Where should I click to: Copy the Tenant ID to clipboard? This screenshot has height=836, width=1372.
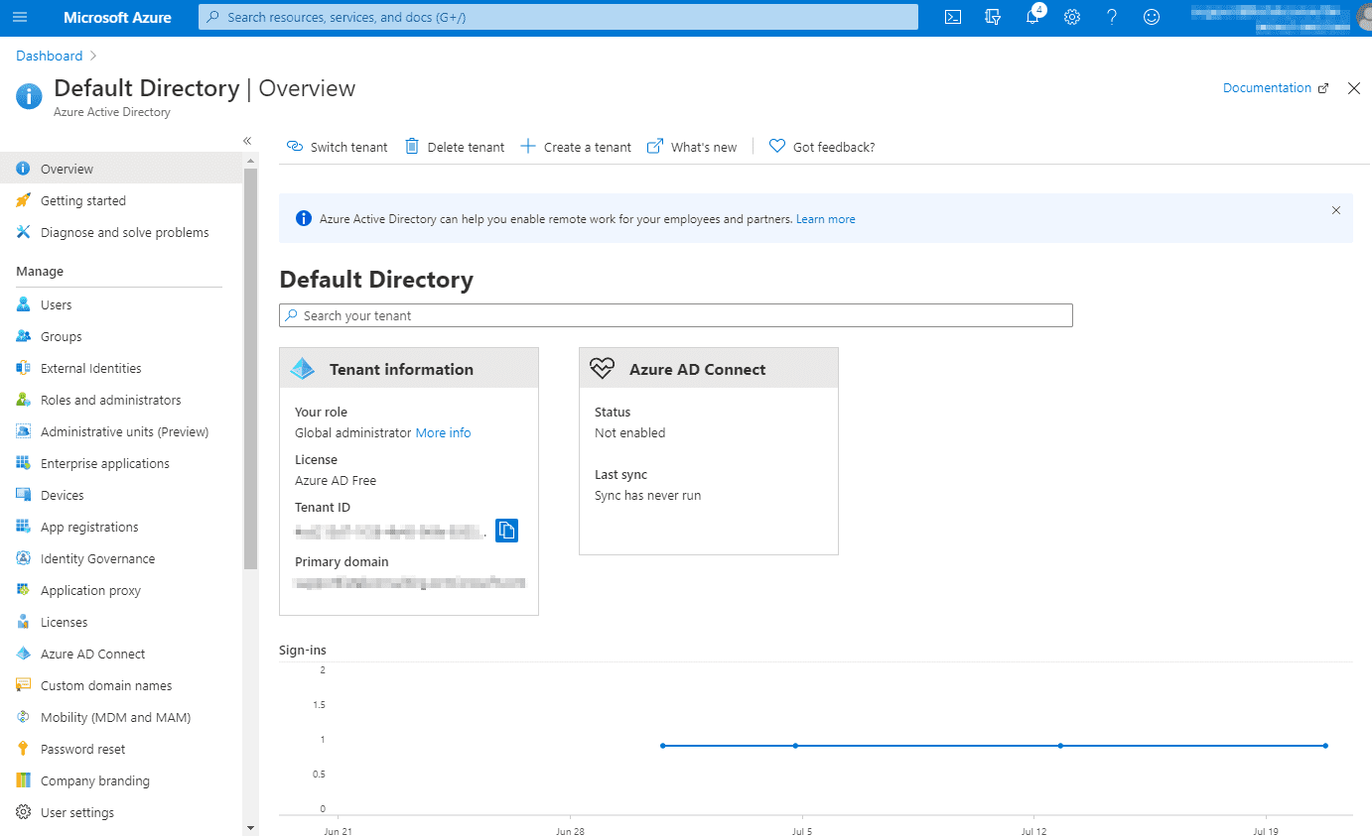pyautogui.click(x=506, y=531)
